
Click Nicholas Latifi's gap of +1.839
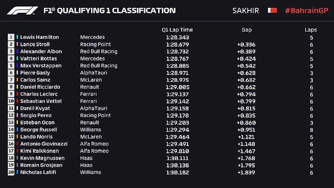point(247,172)
